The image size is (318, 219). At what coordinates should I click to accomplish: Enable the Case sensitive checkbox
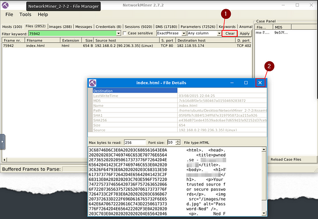click(x=125, y=33)
